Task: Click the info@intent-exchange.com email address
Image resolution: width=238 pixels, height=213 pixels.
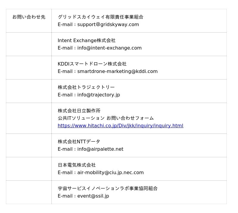Action: [109, 48]
